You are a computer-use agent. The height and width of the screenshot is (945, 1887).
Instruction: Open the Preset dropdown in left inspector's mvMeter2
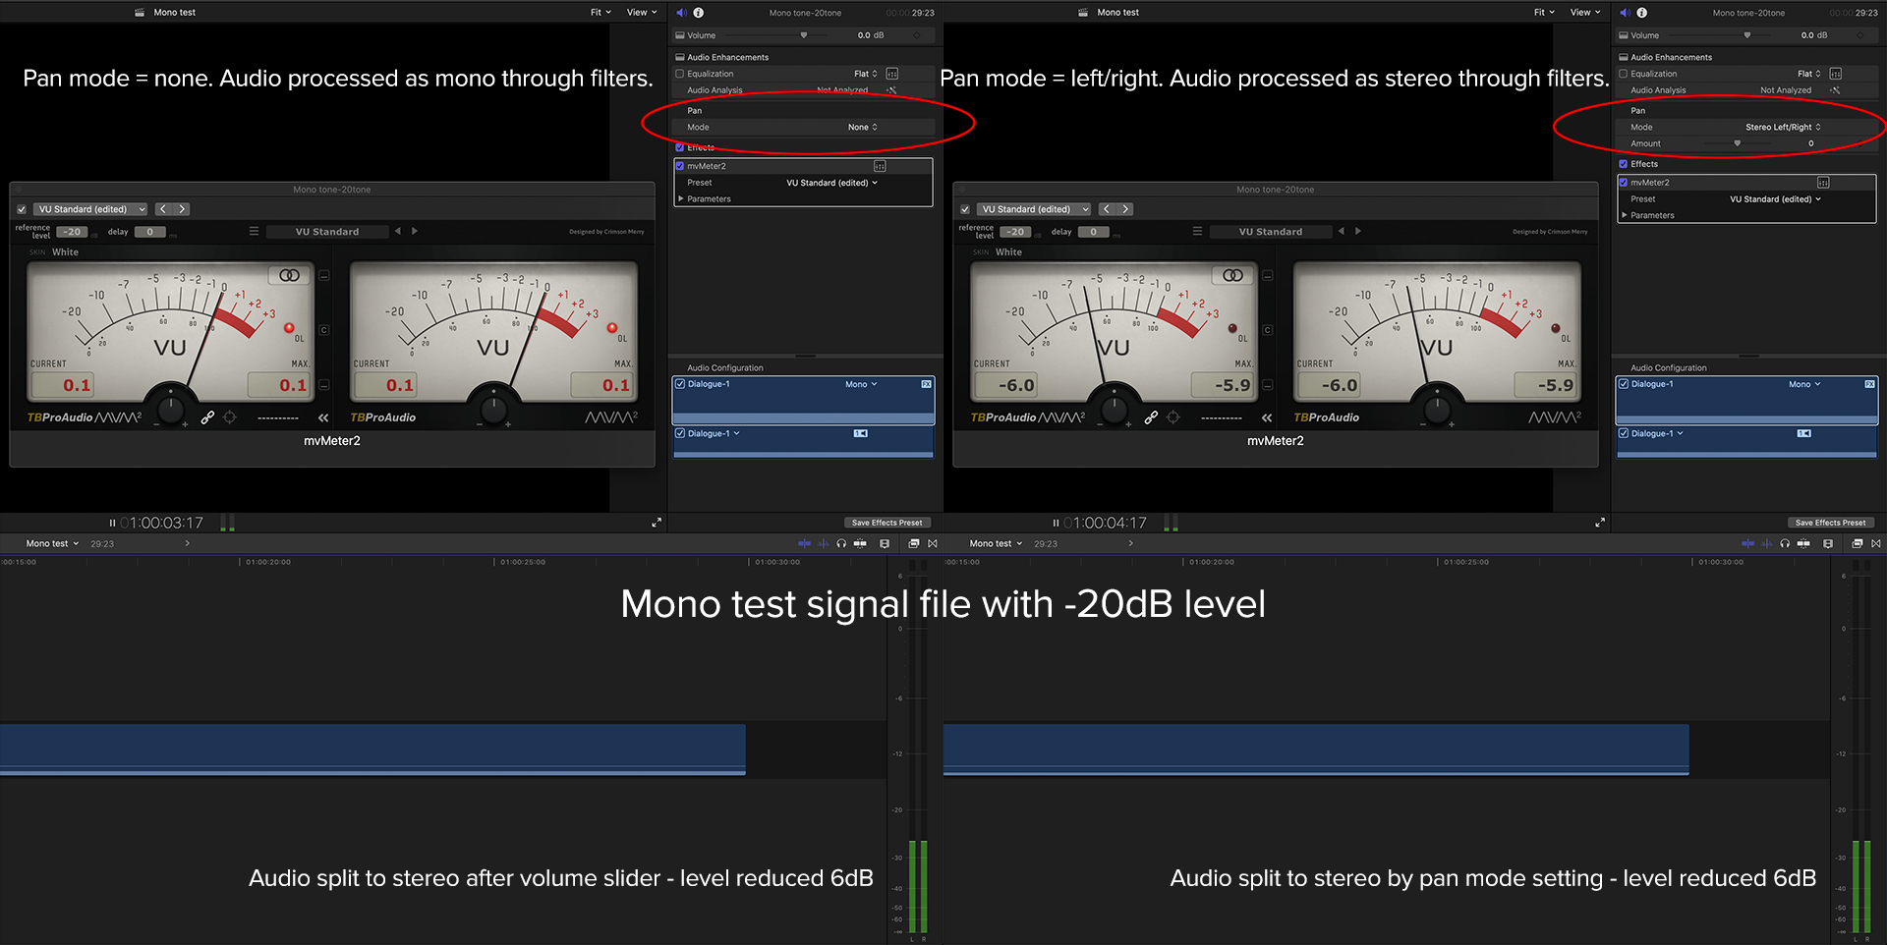[831, 183]
